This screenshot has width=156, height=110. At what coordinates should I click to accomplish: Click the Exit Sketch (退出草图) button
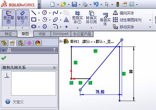pyautogui.click(x=9, y=18)
